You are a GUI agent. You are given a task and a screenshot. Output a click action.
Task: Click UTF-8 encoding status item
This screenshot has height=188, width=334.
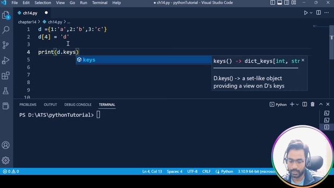click(193, 171)
